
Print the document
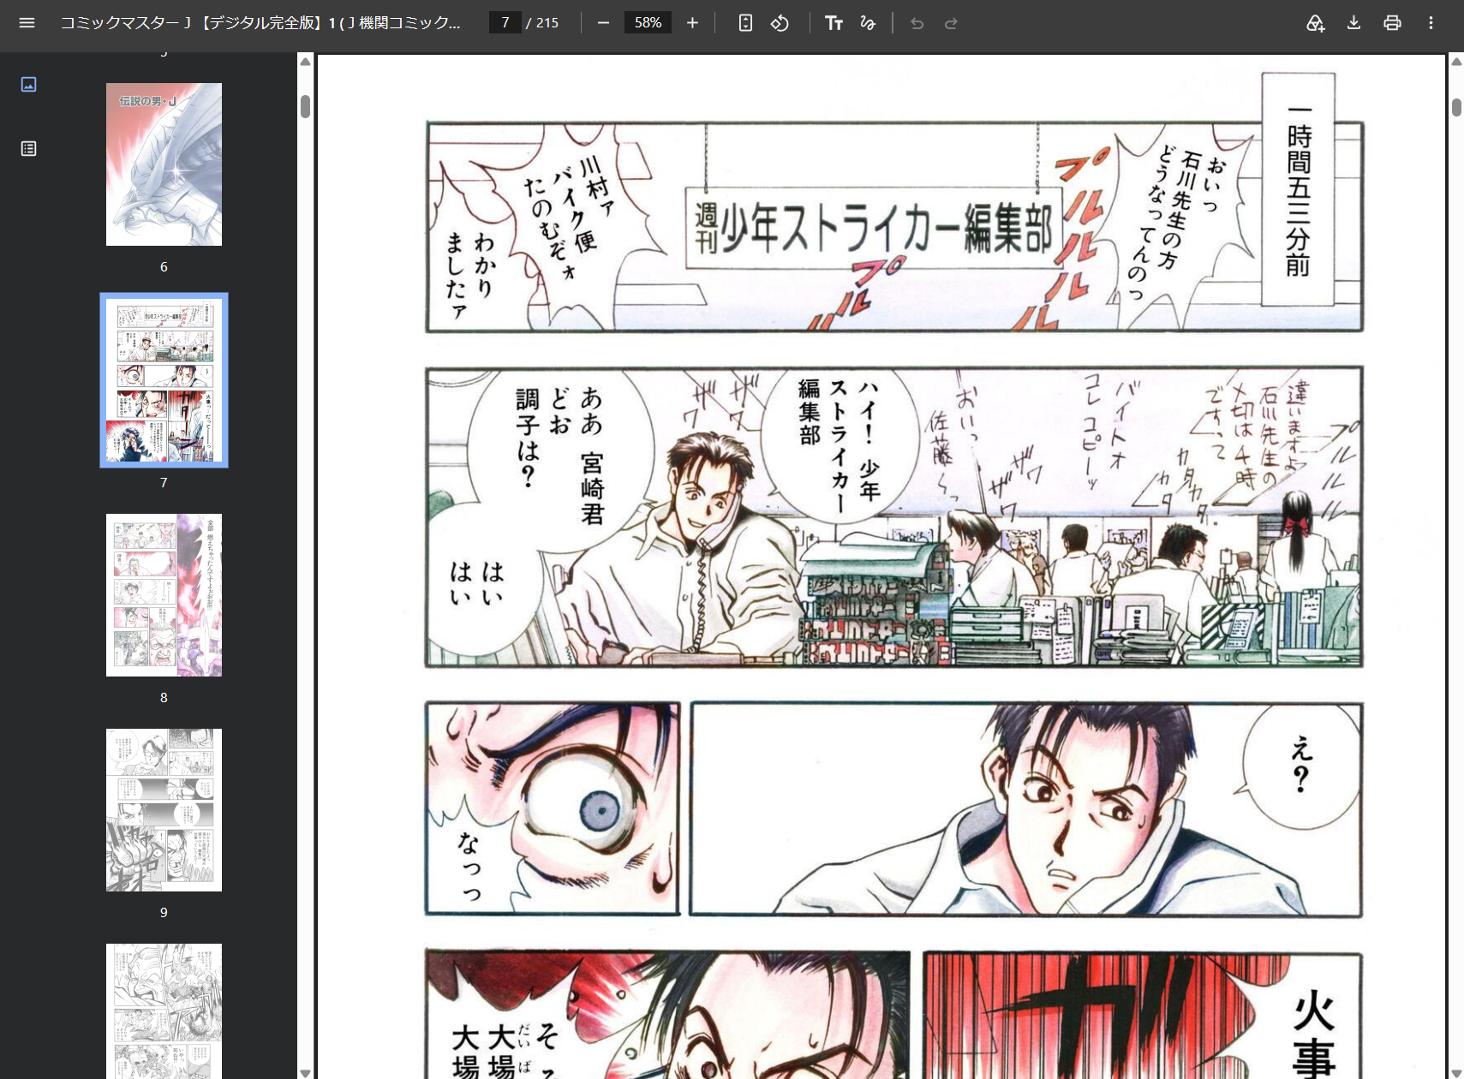[x=1392, y=23]
